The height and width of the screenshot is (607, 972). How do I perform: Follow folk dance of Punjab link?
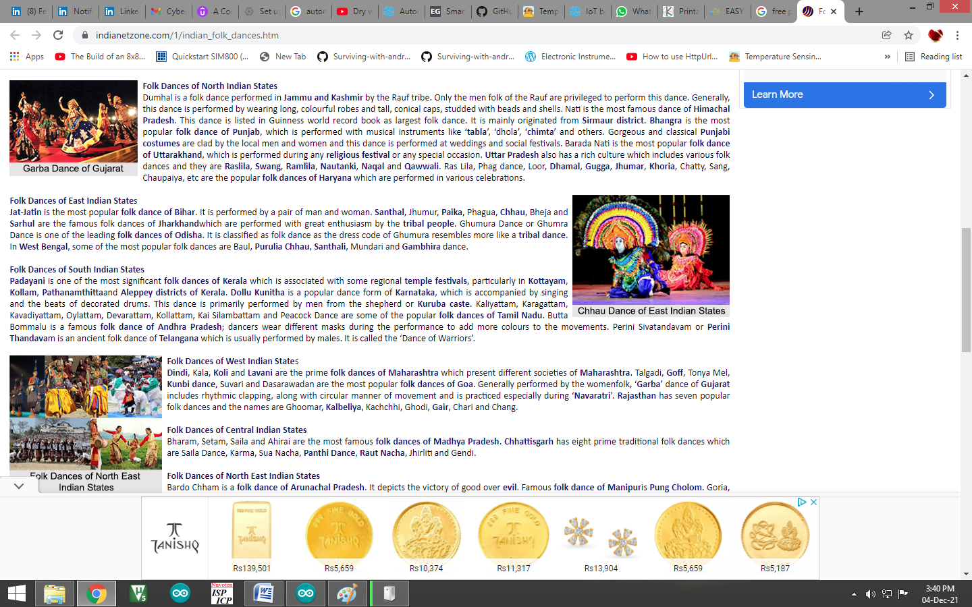pos(218,132)
